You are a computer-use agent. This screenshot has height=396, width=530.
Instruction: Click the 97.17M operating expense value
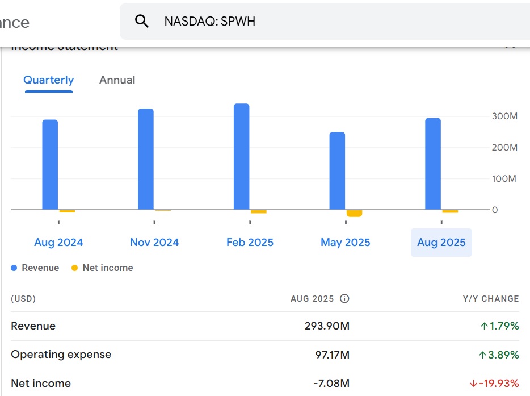pyautogui.click(x=333, y=355)
